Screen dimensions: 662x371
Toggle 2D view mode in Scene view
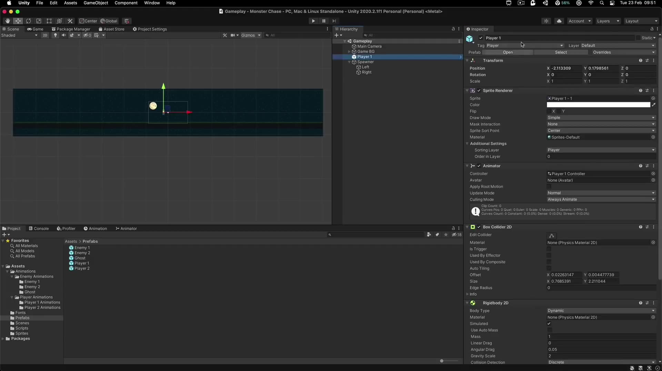pos(45,35)
